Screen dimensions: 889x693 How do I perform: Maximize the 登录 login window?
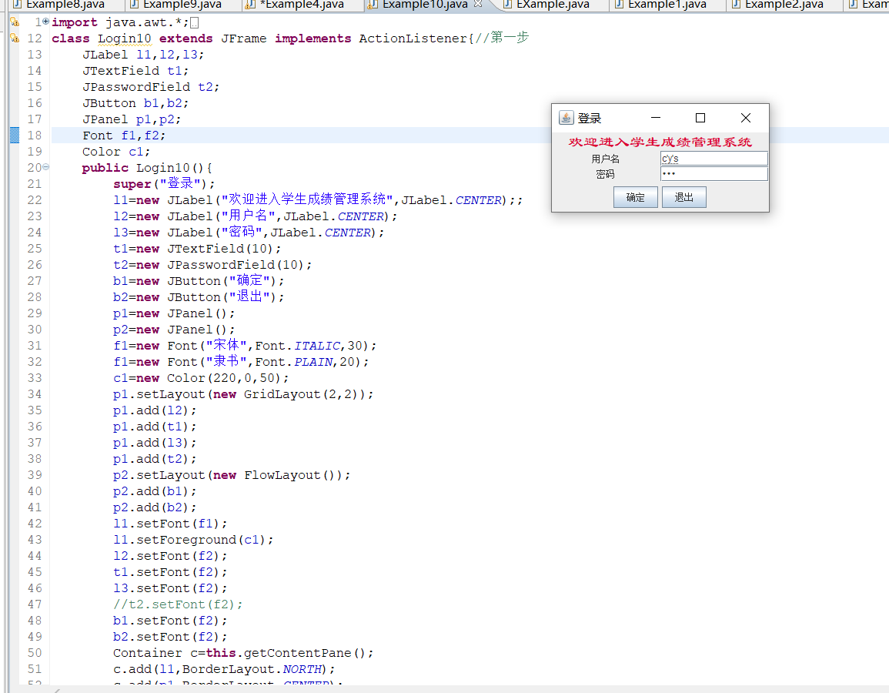(x=700, y=118)
